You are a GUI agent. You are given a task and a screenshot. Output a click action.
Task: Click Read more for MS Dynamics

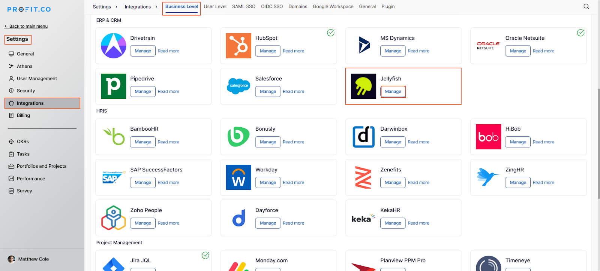click(418, 51)
